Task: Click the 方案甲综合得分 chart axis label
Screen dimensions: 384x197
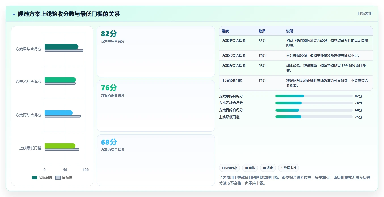Action: 28,49
